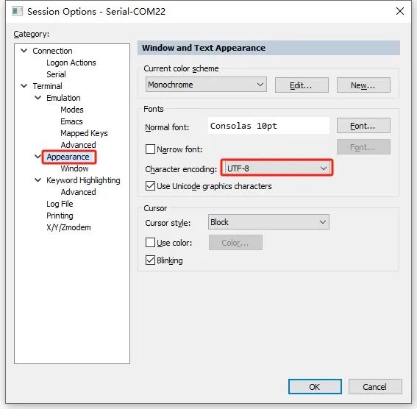417x409 pixels.
Task: Open the Character encoding UTF-8 dropdown
Action: pos(277,168)
